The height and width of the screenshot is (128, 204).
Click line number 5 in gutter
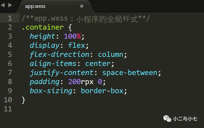10,54
